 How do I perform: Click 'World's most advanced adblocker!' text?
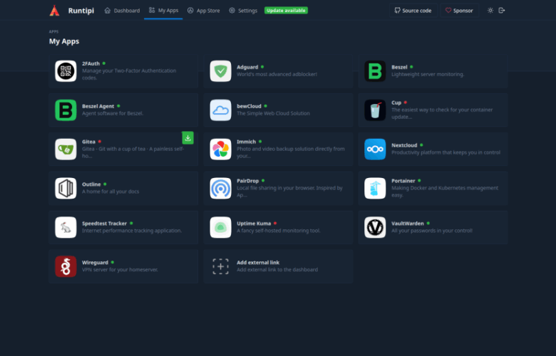tap(277, 74)
